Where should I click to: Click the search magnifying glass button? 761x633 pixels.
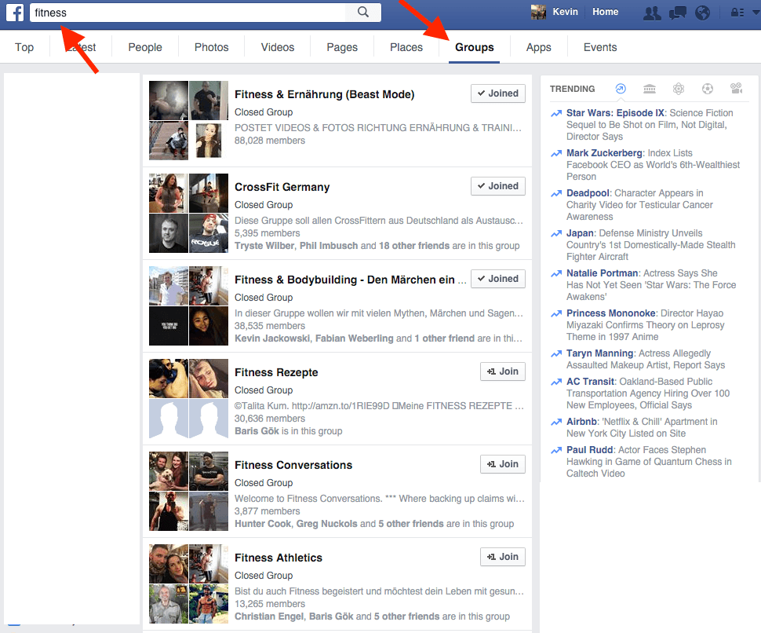pyautogui.click(x=363, y=13)
